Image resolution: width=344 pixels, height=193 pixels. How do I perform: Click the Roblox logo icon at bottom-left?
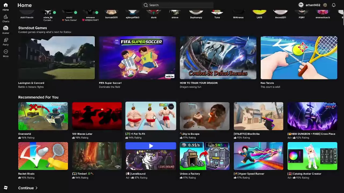(x=6, y=188)
